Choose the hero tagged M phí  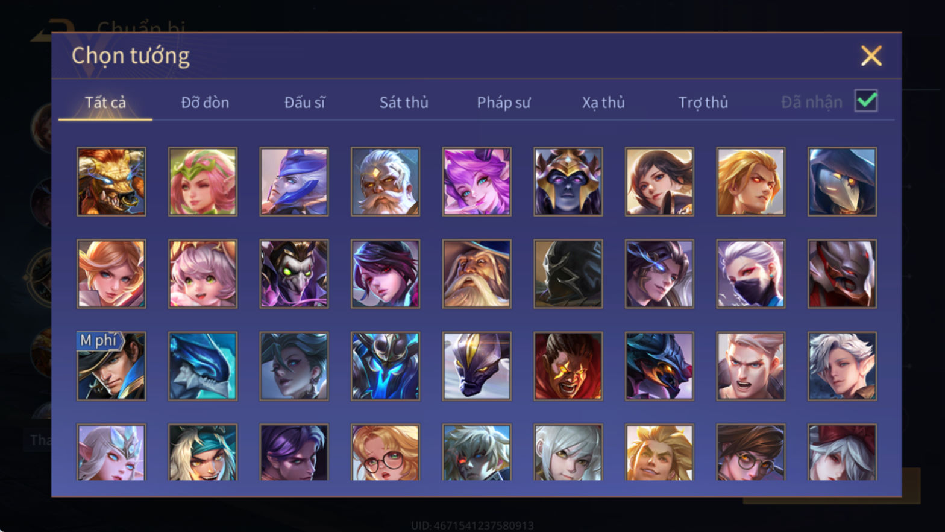(111, 366)
